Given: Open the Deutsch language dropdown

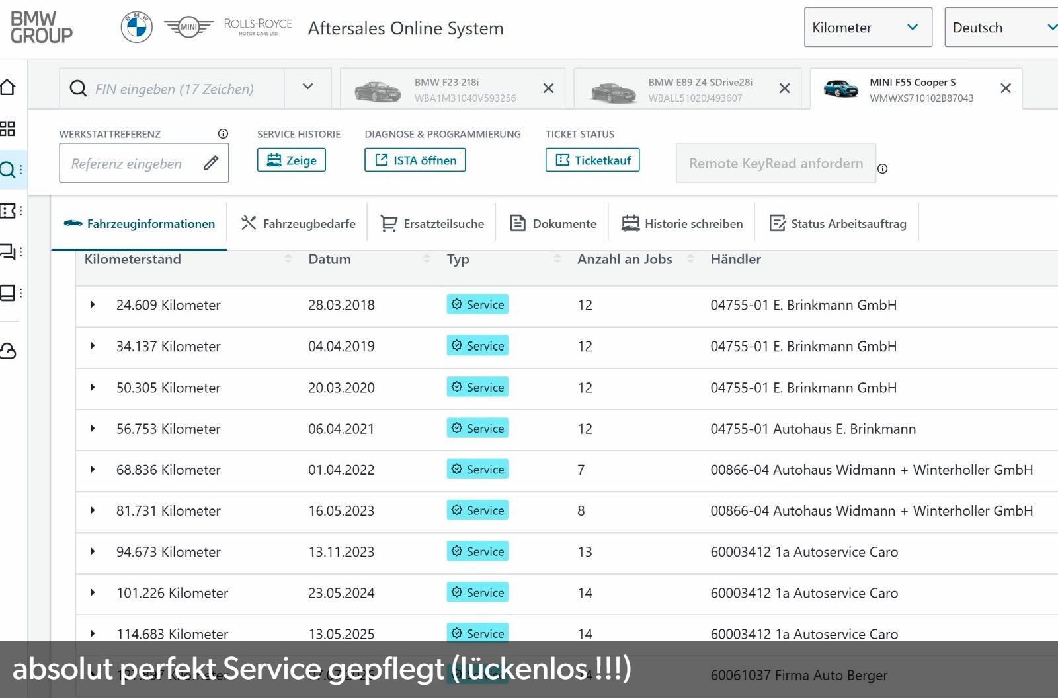Looking at the screenshot, I should point(1001,27).
